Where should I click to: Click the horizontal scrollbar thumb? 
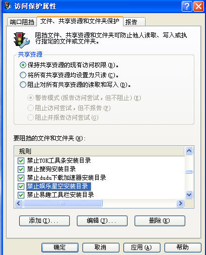tap(63, 203)
